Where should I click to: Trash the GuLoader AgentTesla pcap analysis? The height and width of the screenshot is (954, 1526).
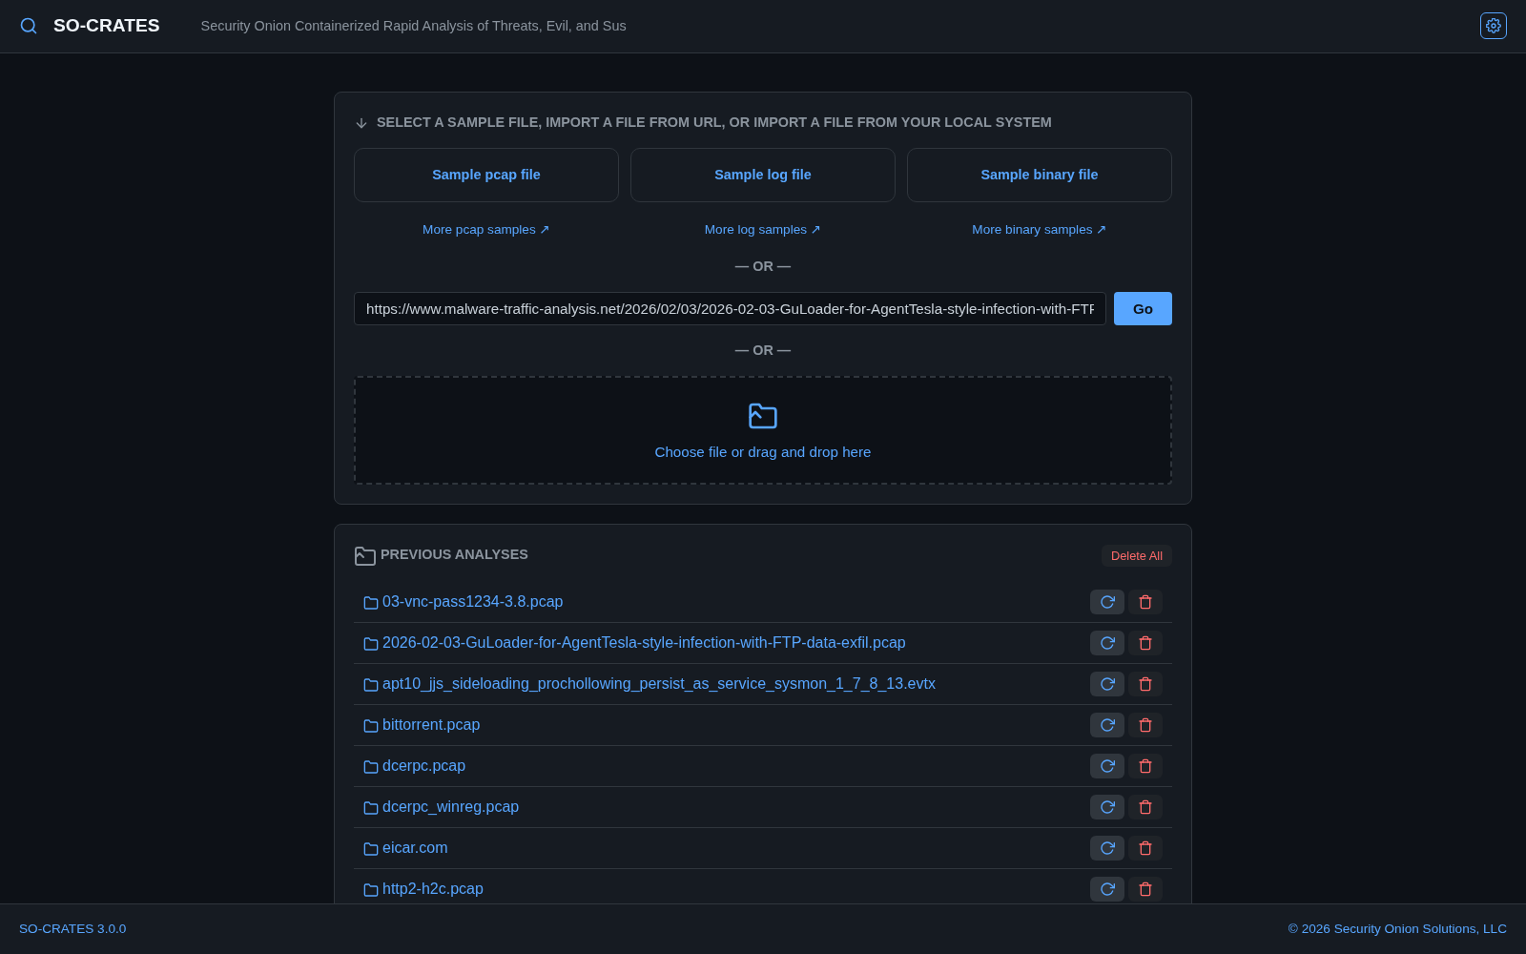click(x=1145, y=643)
